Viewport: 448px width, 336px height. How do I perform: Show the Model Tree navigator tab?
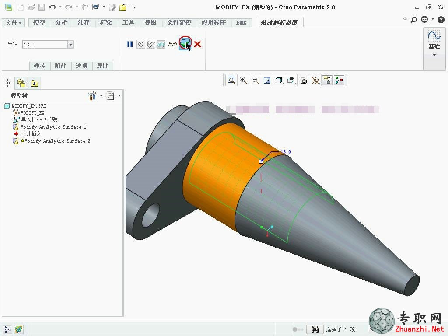[x=8, y=83]
